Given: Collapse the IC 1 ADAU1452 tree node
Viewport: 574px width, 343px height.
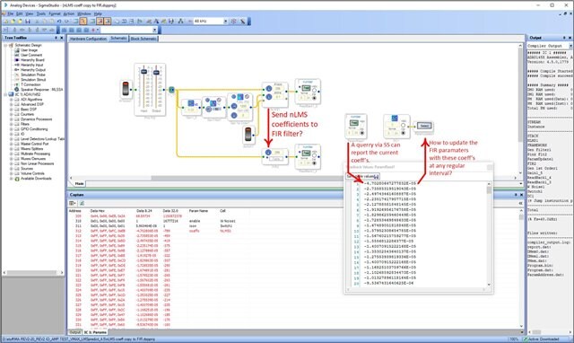Looking at the screenshot, I should coord(5,94).
